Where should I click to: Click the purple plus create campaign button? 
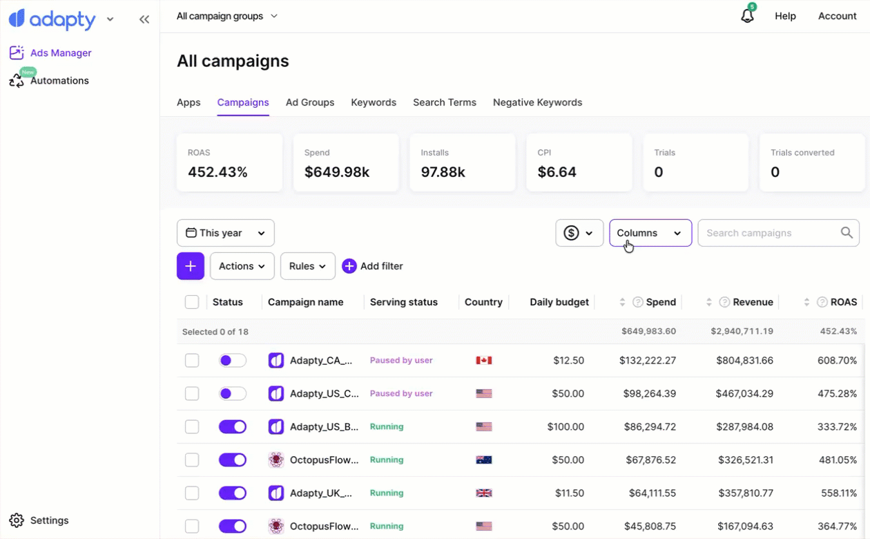(191, 266)
